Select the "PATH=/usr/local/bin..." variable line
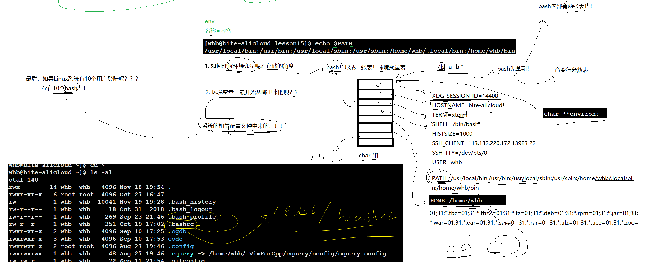This screenshot has width=647, height=262. point(532,178)
